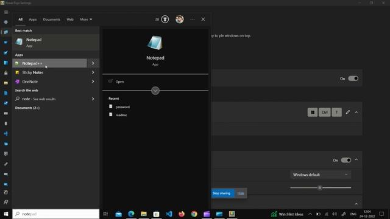Image resolution: width=390 pixels, height=219 pixels.
Task: Open PowerToys Run in the sidebar
Action: pyautogui.click(x=6, y=144)
